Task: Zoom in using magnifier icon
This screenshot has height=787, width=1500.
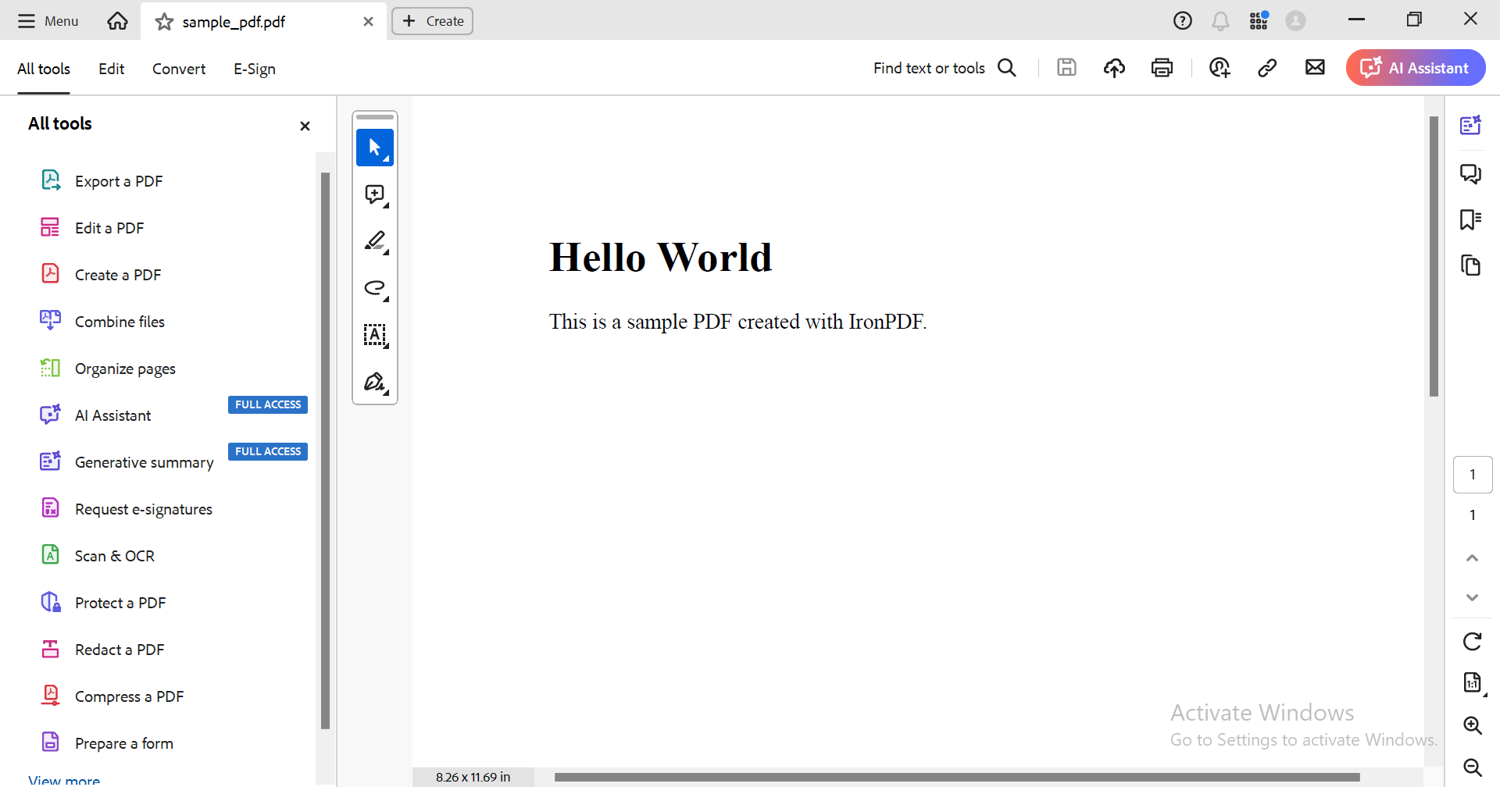Action: tap(1472, 725)
